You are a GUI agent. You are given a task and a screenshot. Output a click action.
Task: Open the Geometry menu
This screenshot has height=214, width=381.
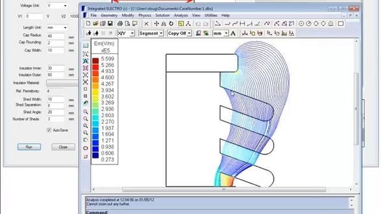tap(109, 15)
